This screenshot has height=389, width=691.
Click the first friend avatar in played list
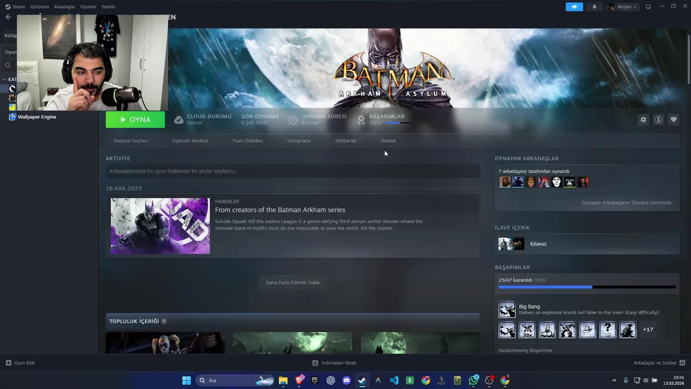point(505,182)
